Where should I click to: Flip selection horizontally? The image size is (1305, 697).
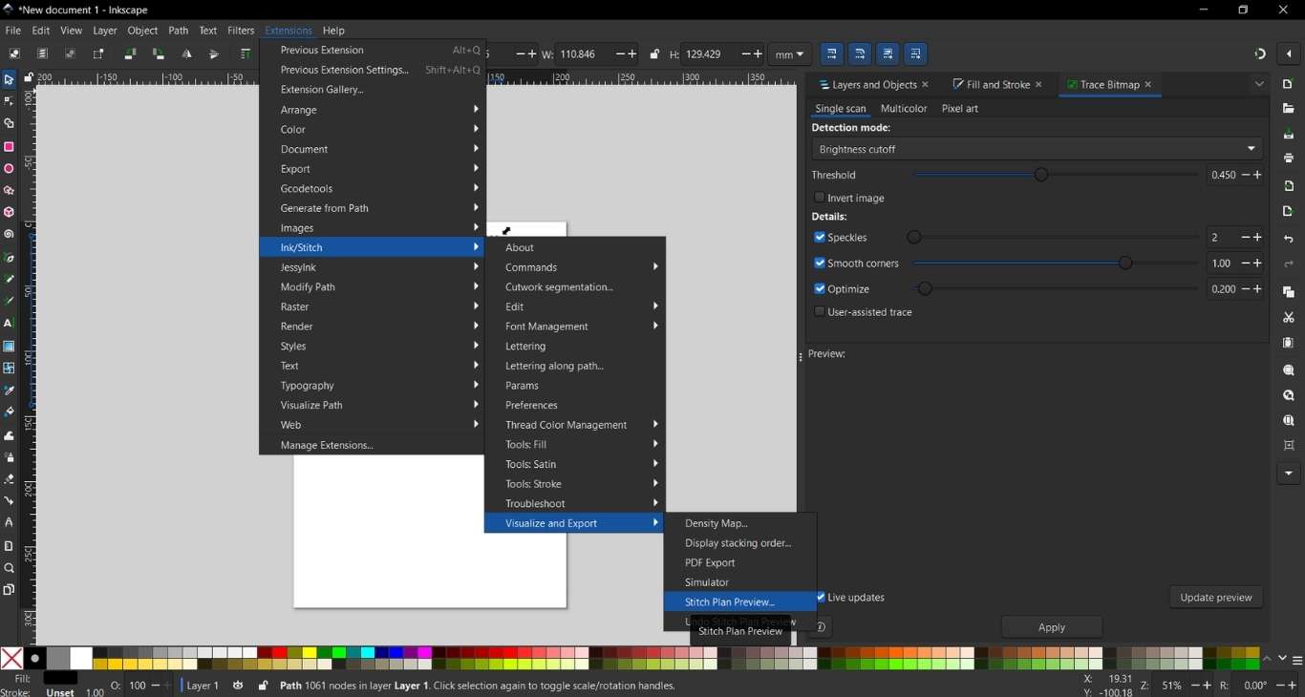(187, 54)
